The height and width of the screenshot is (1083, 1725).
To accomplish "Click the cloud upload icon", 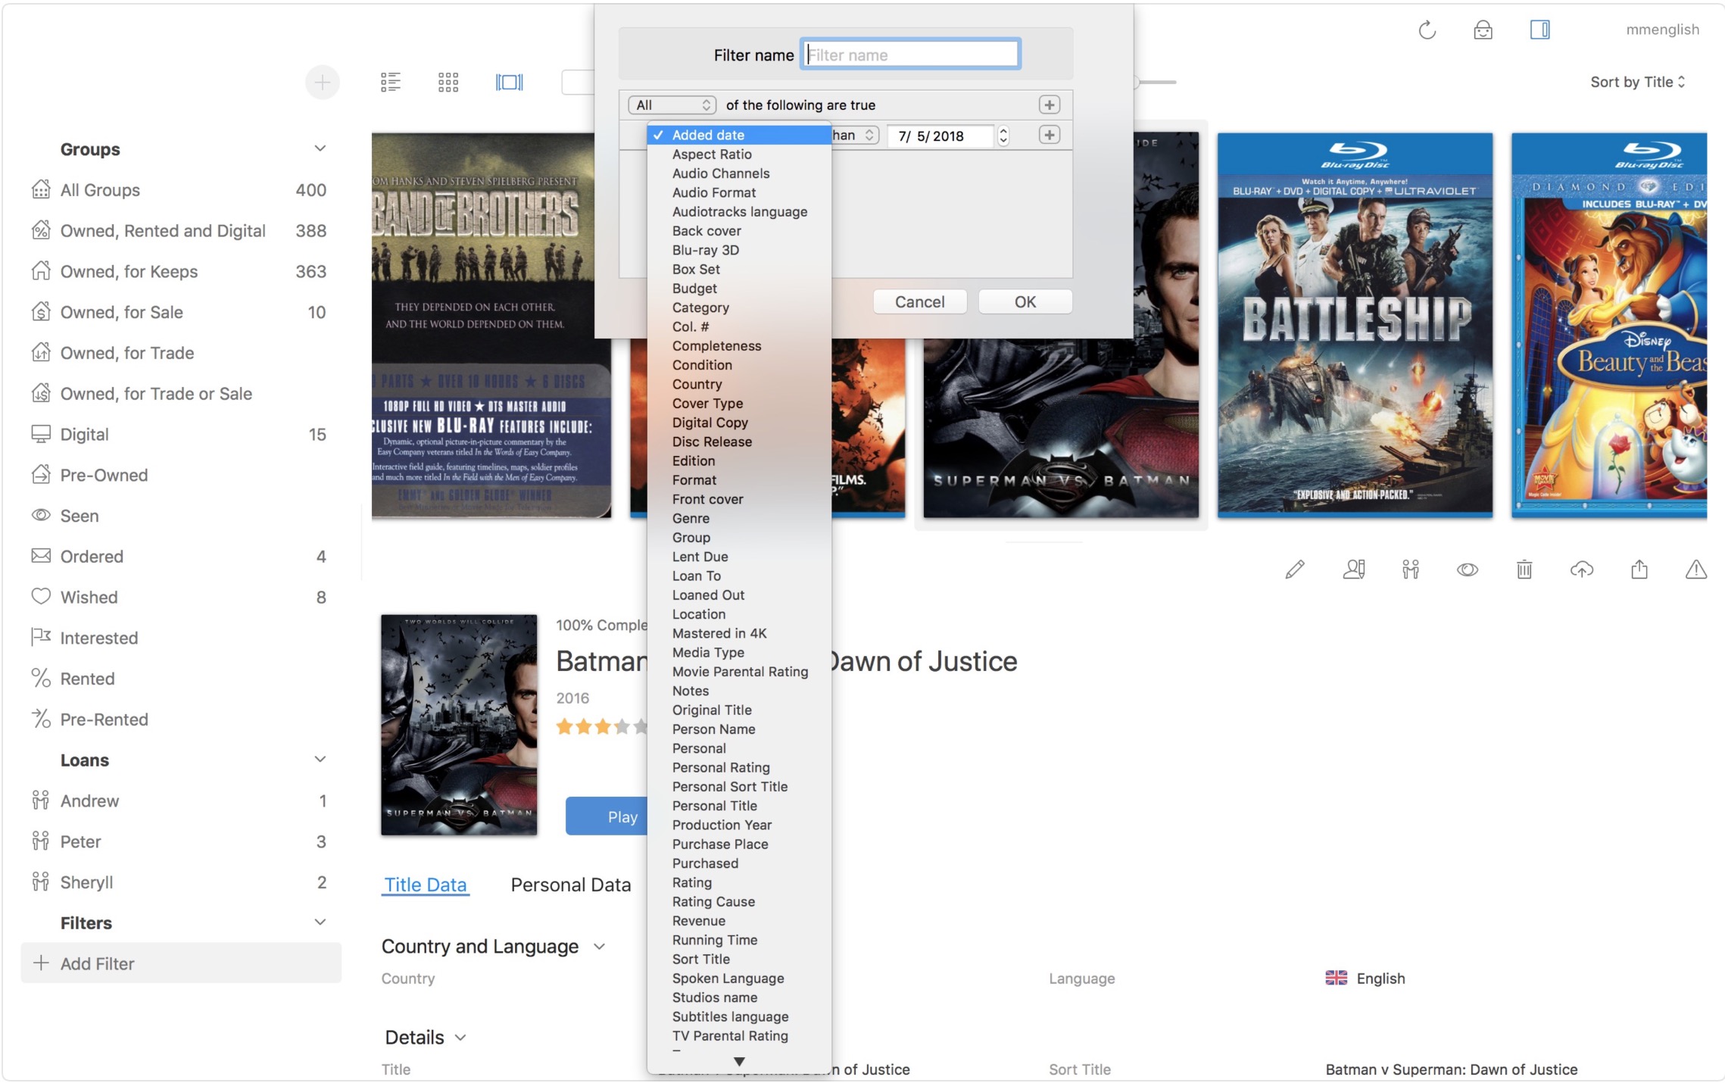I will pyautogui.click(x=1582, y=570).
